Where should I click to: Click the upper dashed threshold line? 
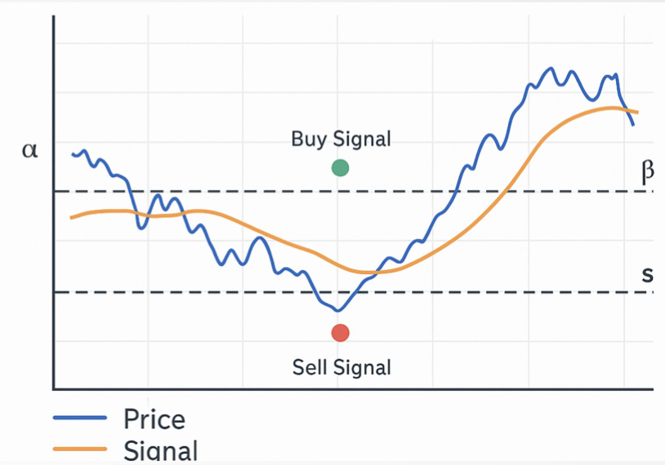pyautogui.click(x=354, y=192)
